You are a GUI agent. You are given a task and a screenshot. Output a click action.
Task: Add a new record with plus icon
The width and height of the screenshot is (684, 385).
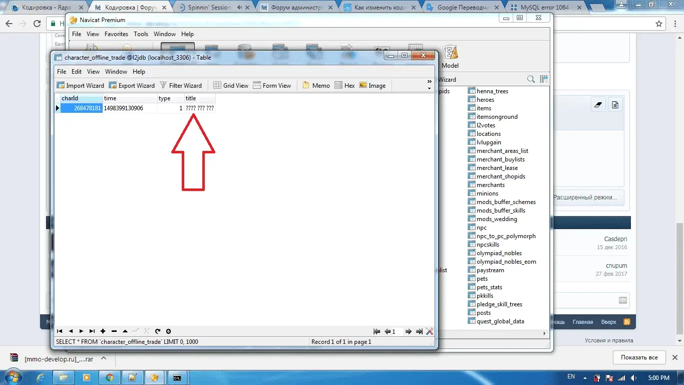click(x=103, y=331)
